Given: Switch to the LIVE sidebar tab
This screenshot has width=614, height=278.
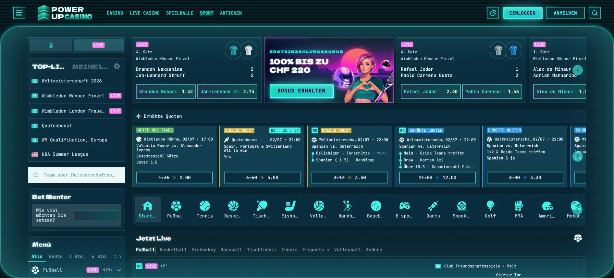Looking at the screenshot, I should [x=99, y=45].
